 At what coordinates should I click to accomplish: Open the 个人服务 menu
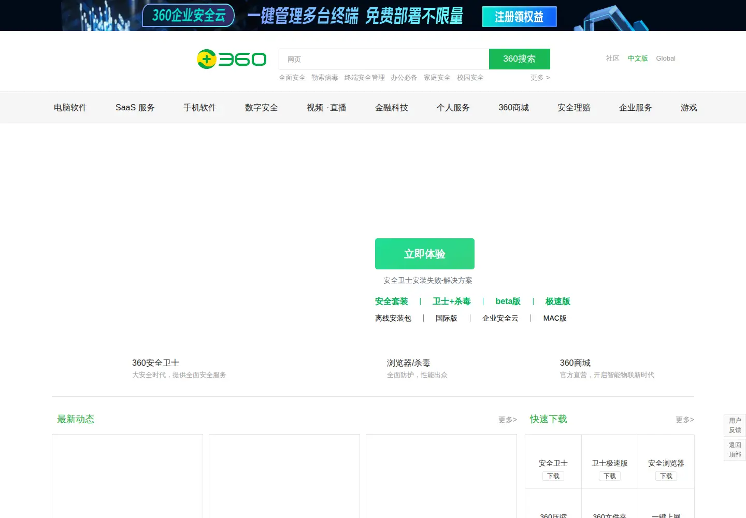(x=453, y=108)
